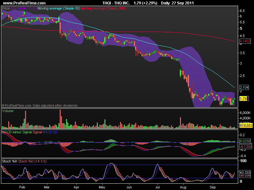Click the 3.5 price axis label

point(242,53)
